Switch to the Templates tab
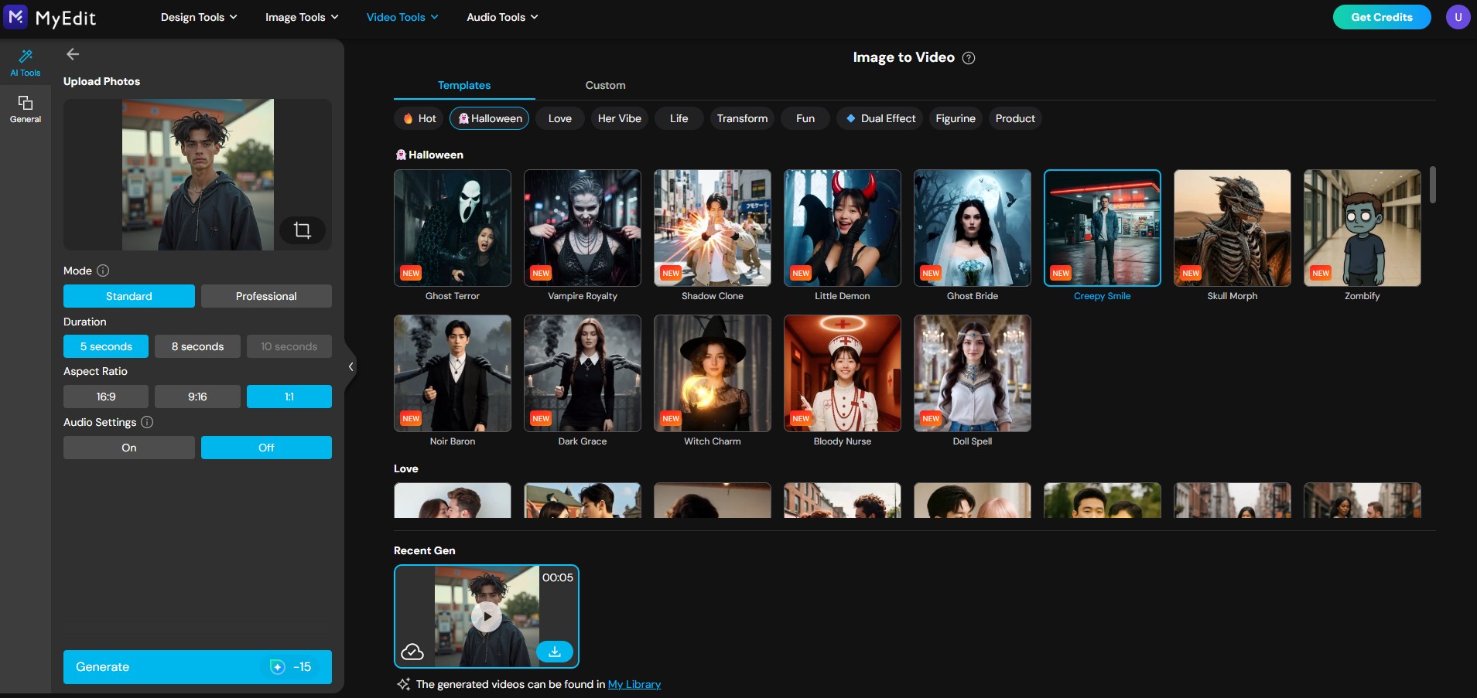 tap(464, 85)
